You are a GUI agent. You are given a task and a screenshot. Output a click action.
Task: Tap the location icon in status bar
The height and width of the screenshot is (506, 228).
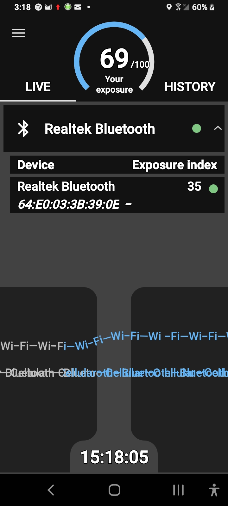tap(169, 7)
